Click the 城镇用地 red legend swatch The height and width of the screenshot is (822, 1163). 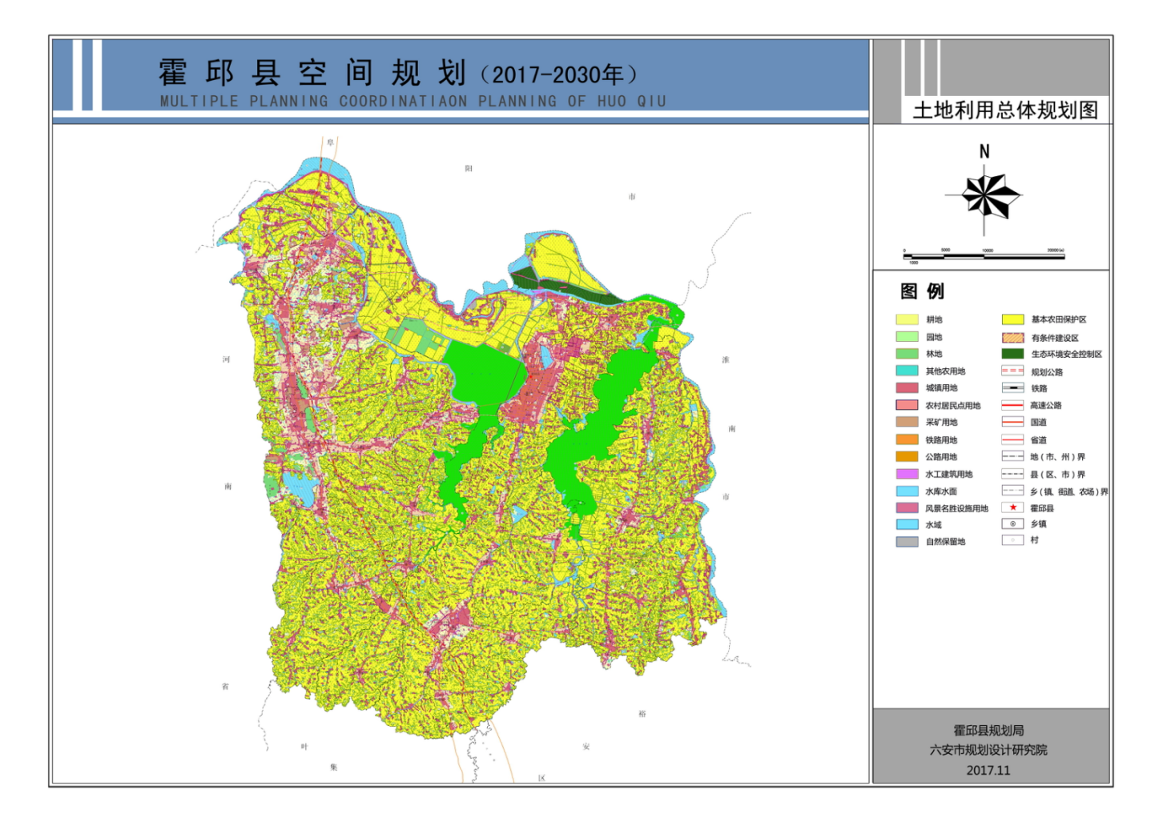point(907,388)
